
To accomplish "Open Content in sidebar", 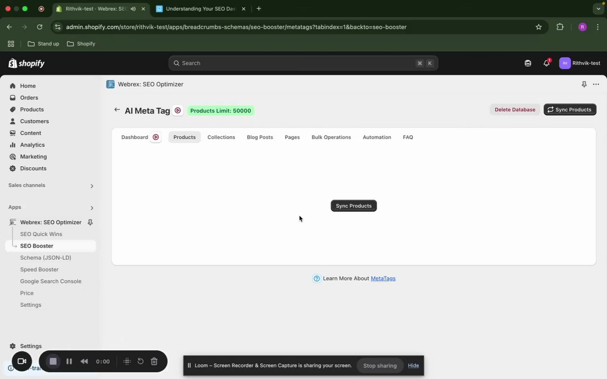I will [30, 133].
